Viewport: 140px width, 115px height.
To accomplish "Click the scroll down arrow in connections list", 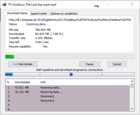I will click(132, 109).
